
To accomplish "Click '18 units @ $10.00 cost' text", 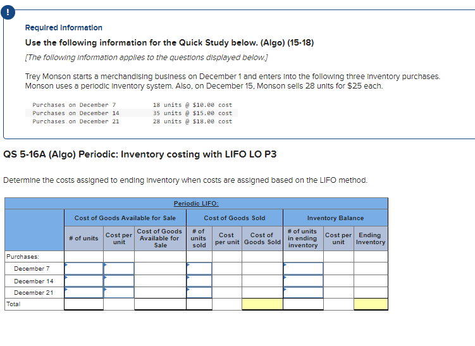I will tap(192, 105).
